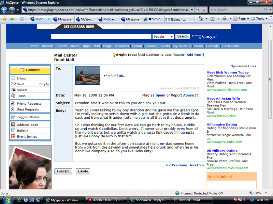Screen dimensions: 273x204
Task: Refresh the page using the toolbar icon
Action: [x=198, y=10]
